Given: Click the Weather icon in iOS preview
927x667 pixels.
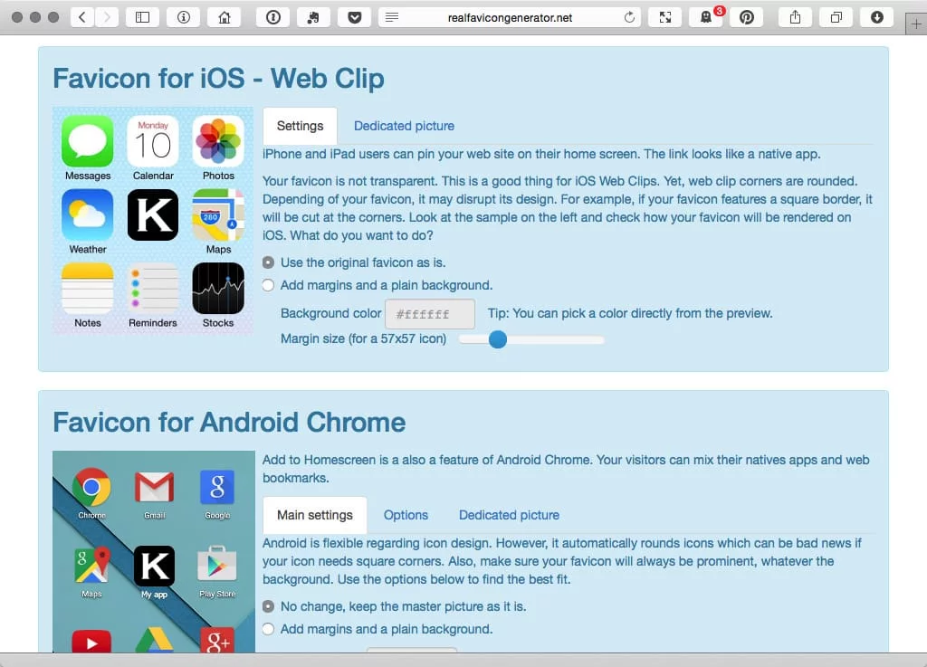Looking at the screenshot, I should pyautogui.click(x=88, y=215).
